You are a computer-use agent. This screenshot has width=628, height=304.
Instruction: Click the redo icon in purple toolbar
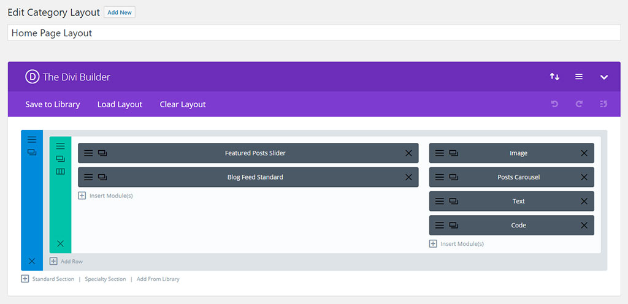pyautogui.click(x=579, y=104)
